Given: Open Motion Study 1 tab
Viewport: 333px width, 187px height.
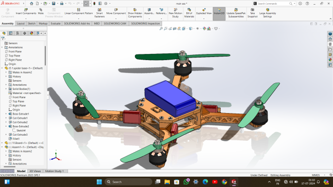Looking at the screenshot, I should point(54,171).
